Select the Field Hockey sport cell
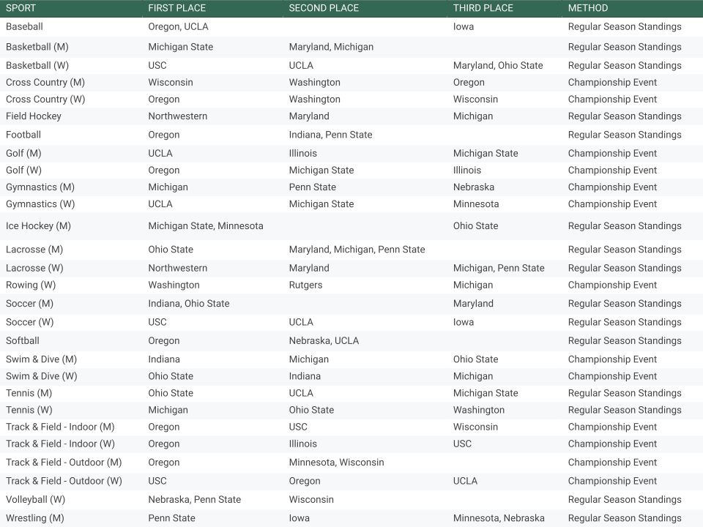The width and height of the screenshot is (703, 527). click(x=34, y=116)
